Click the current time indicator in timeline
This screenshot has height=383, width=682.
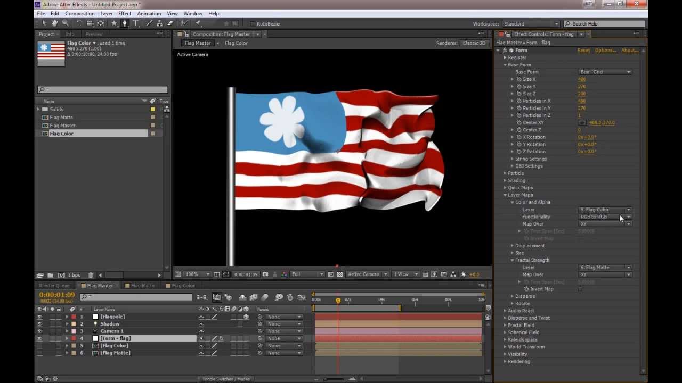338,301
